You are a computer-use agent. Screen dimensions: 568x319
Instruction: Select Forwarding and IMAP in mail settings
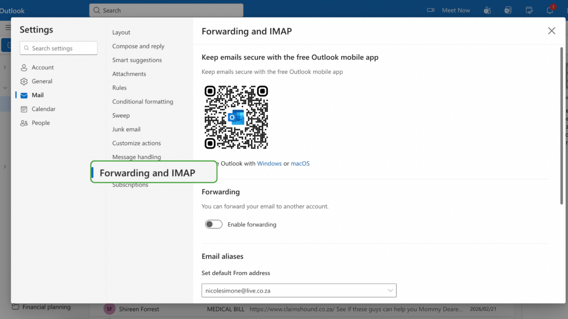tap(154, 173)
